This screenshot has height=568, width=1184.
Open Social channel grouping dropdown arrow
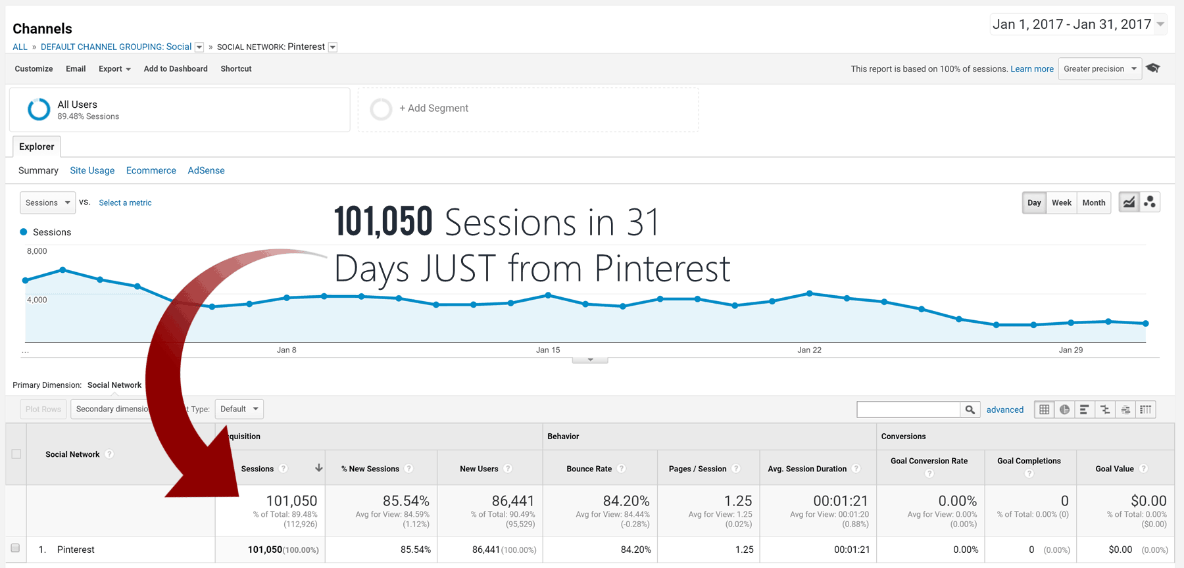199,47
